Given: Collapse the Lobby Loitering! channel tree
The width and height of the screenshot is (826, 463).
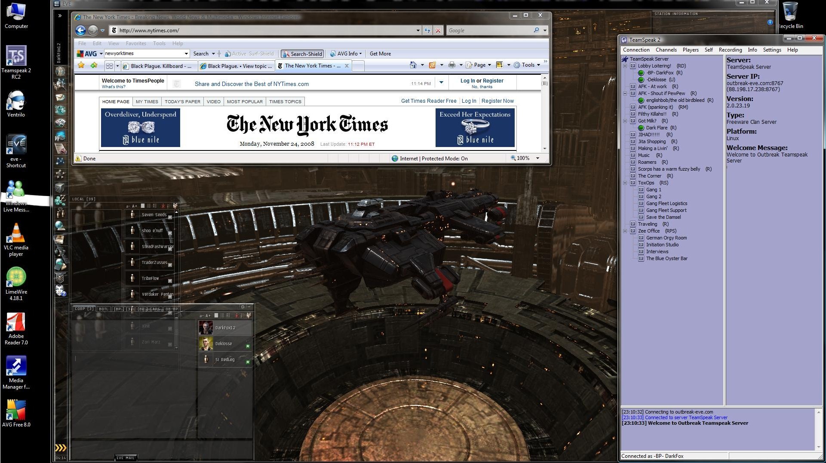Looking at the screenshot, I should tap(625, 66).
